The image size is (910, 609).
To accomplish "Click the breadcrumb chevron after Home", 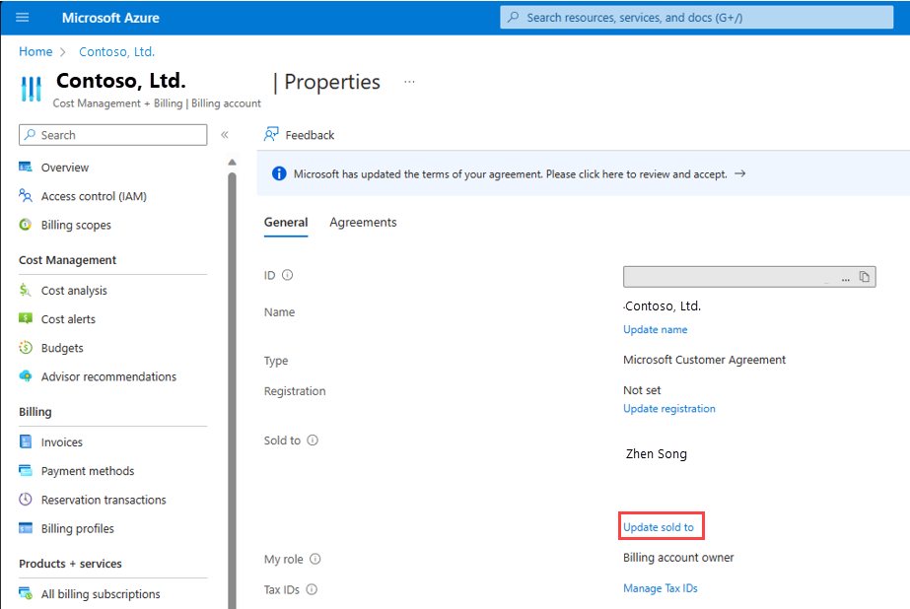I will [x=63, y=52].
